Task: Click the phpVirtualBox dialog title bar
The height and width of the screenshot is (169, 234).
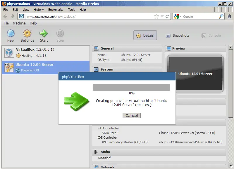Action: pyautogui.click(x=117, y=77)
